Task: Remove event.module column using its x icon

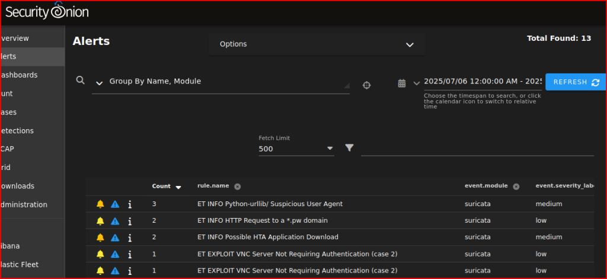Action: [516, 186]
